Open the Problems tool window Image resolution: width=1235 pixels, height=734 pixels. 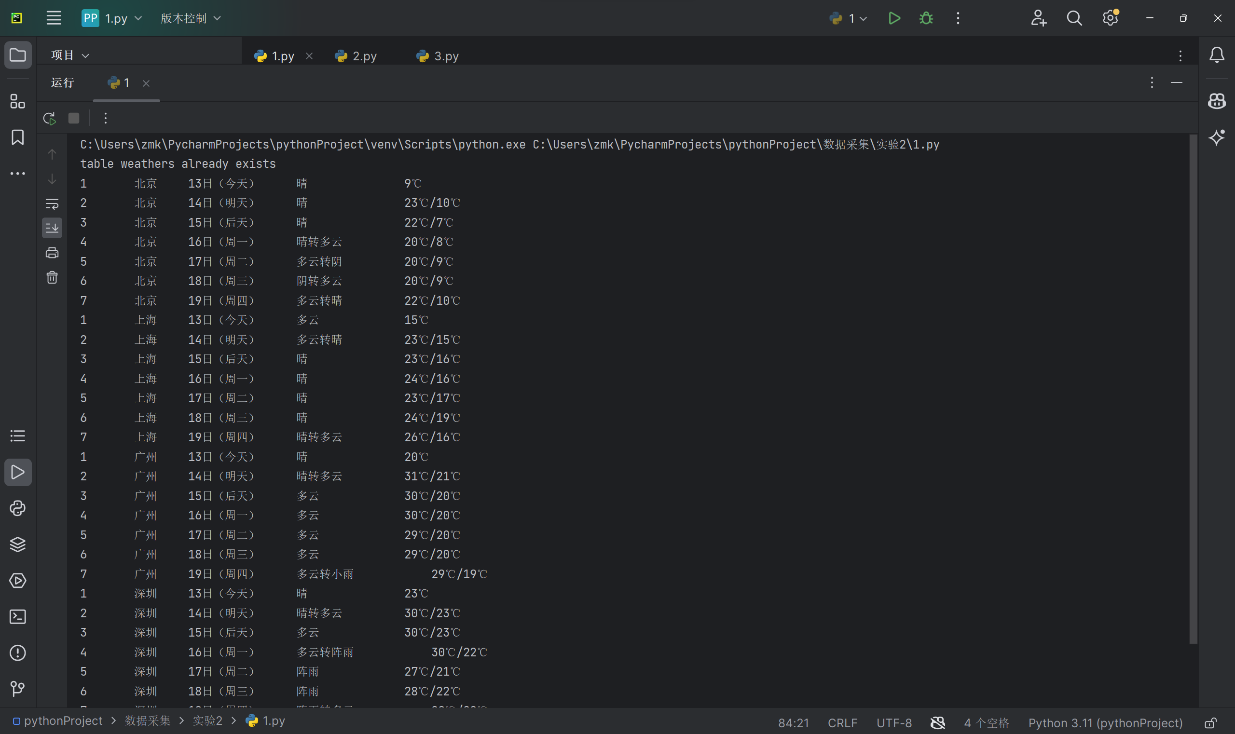(18, 653)
